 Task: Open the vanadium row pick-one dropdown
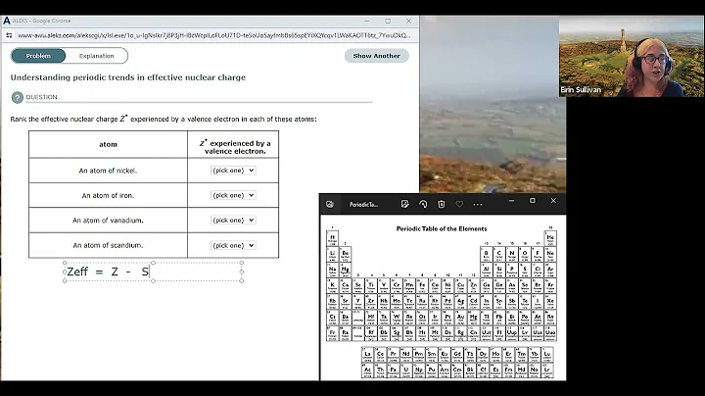[233, 220]
